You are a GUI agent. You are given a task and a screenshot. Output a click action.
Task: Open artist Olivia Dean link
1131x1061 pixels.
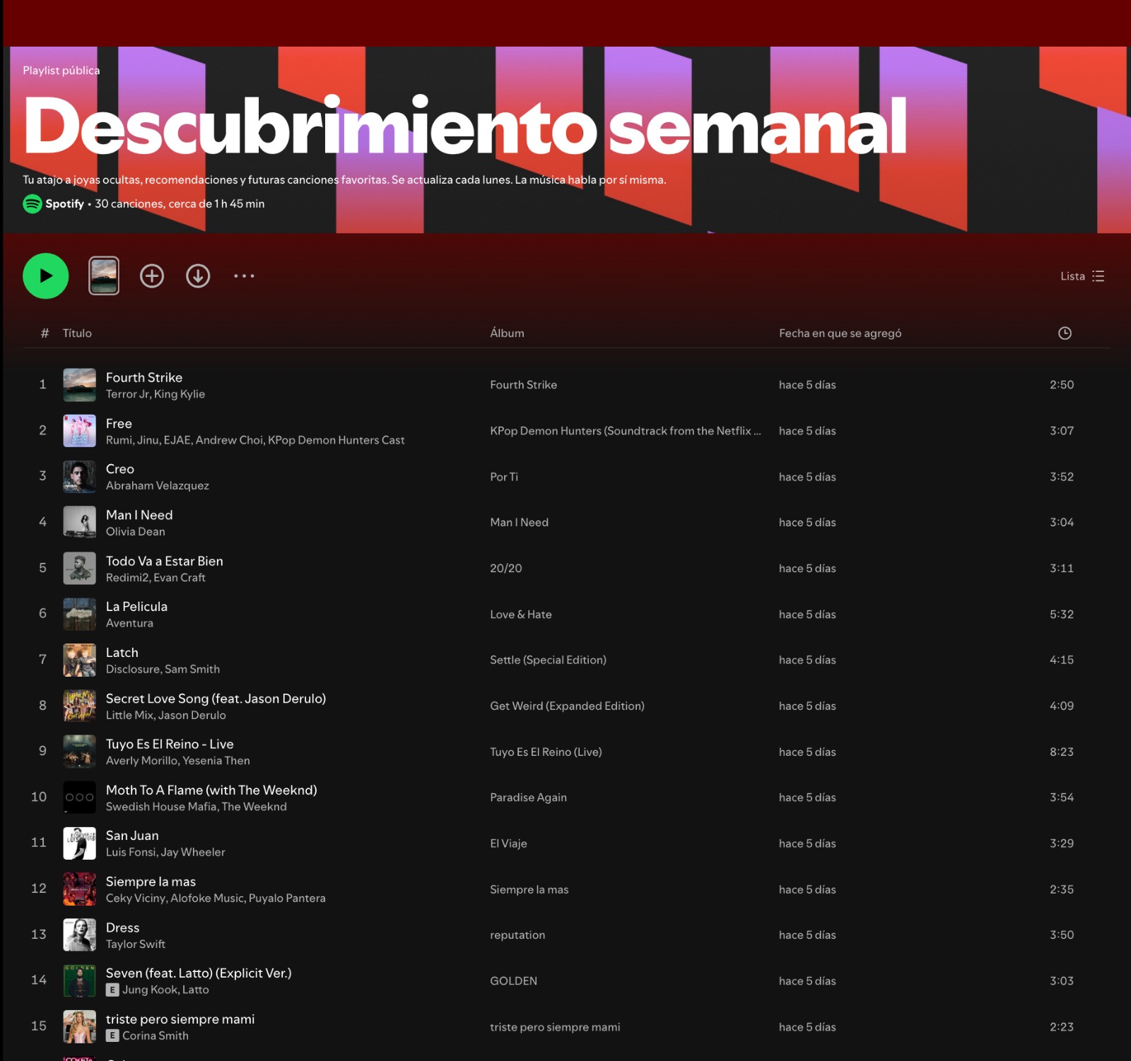pyautogui.click(x=136, y=532)
